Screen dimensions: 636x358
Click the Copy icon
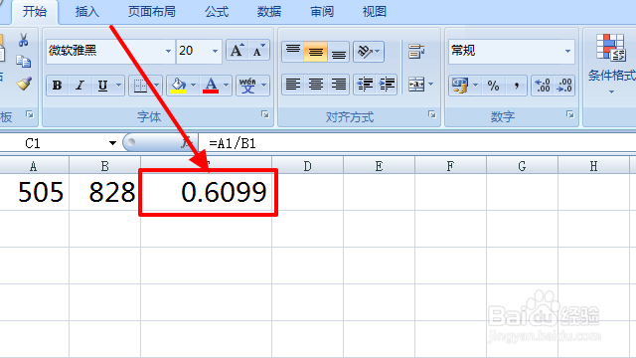click(23, 62)
